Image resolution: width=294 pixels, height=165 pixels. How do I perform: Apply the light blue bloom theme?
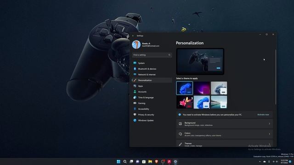click(x=202, y=102)
